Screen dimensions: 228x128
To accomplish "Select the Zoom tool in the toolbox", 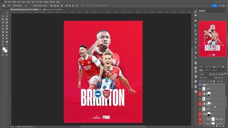I will (x=3, y=45).
